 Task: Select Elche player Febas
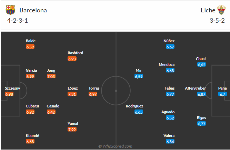pyautogui.click(x=169, y=88)
